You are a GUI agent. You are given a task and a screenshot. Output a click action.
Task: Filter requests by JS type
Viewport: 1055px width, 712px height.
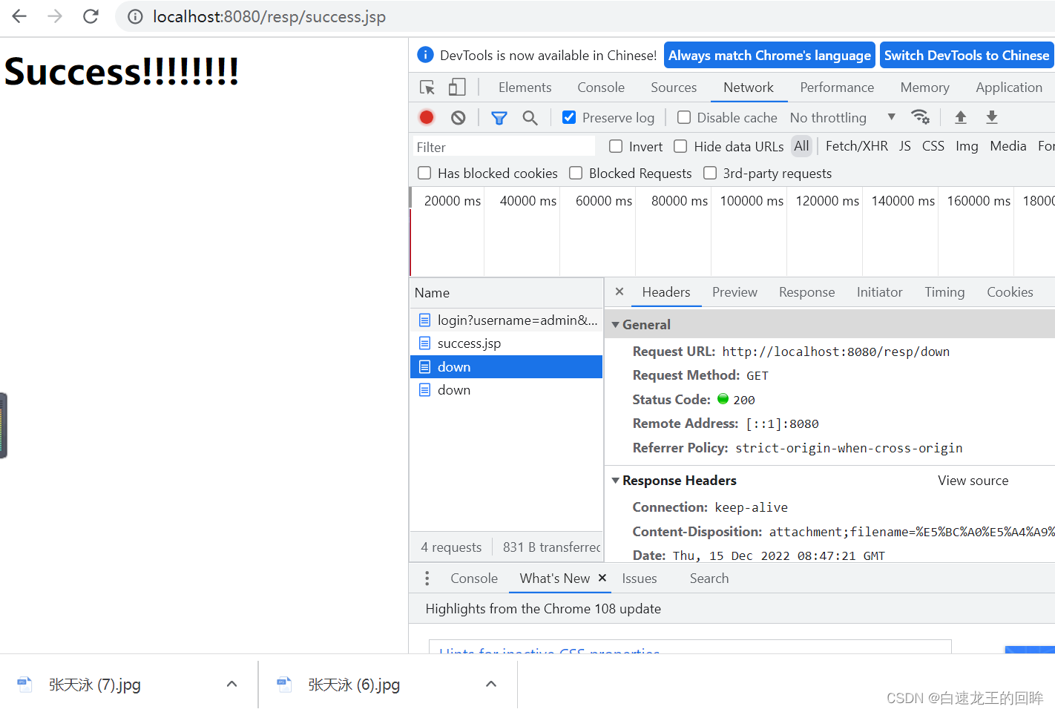(x=904, y=146)
